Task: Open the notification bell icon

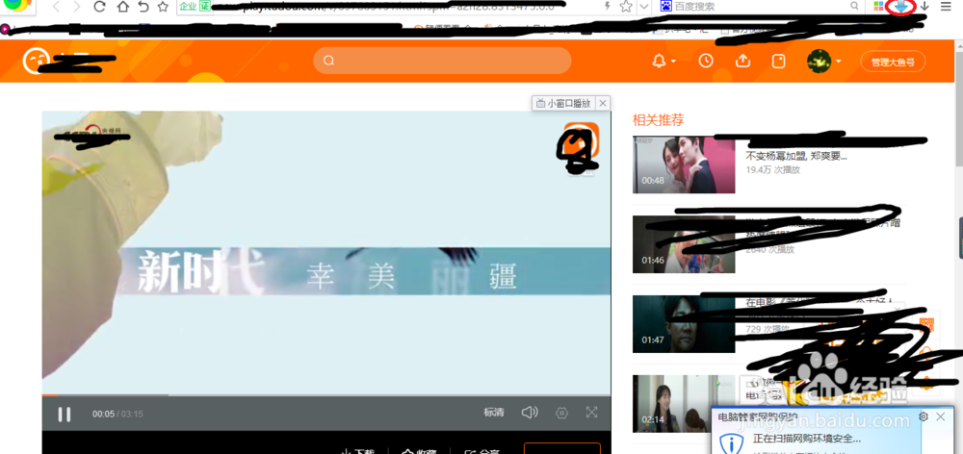Action: tap(659, 61)
